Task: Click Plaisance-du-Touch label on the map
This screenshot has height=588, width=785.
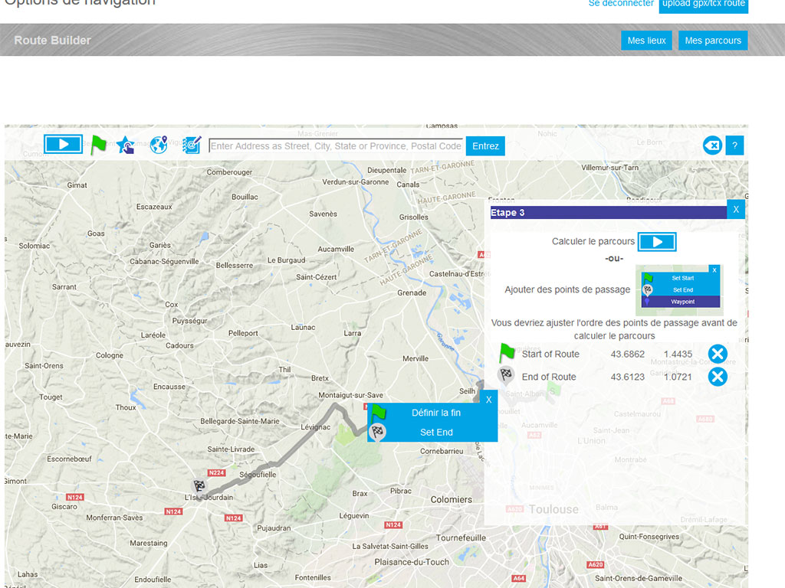Action: pyautogui.click(x=412, y=562)
